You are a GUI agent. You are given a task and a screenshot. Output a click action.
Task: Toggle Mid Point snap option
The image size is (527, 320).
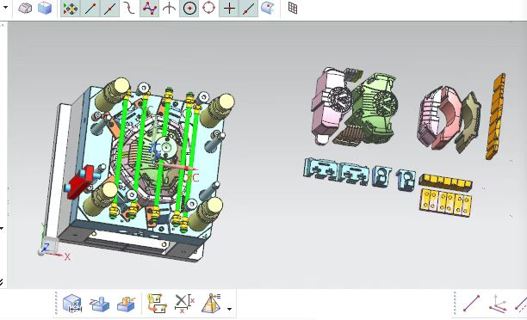(x=109, y=9)
